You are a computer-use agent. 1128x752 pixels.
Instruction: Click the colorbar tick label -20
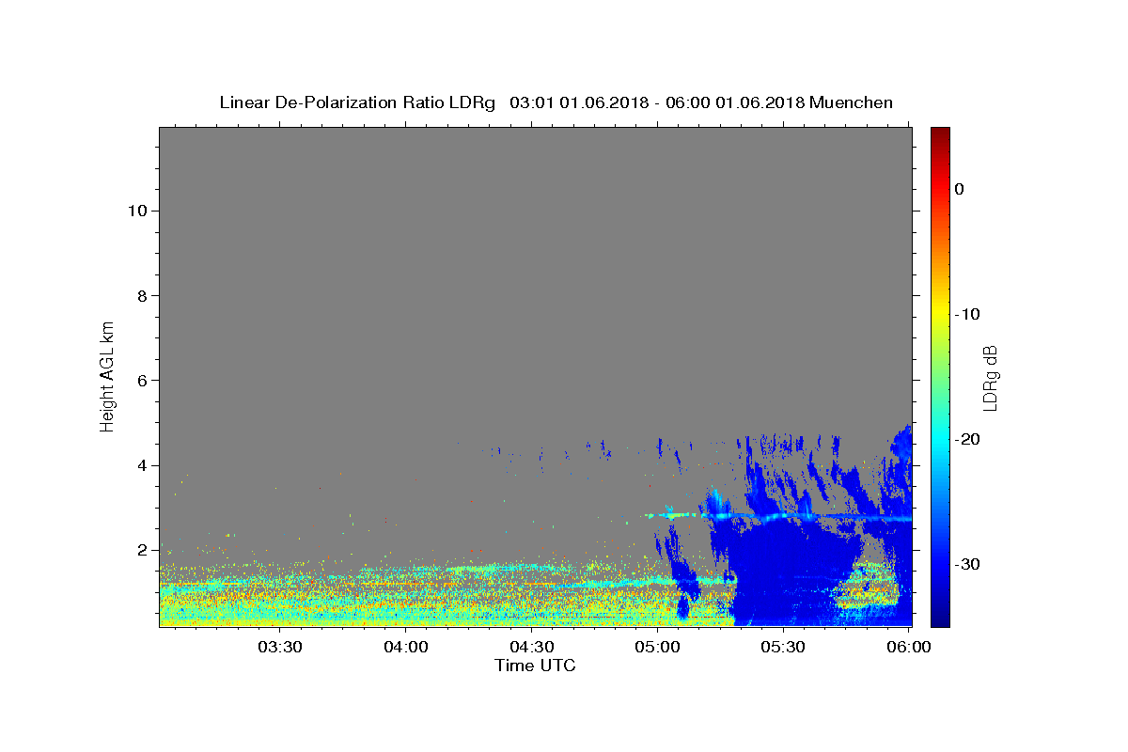pyautogui.click(x=967, y=439)
